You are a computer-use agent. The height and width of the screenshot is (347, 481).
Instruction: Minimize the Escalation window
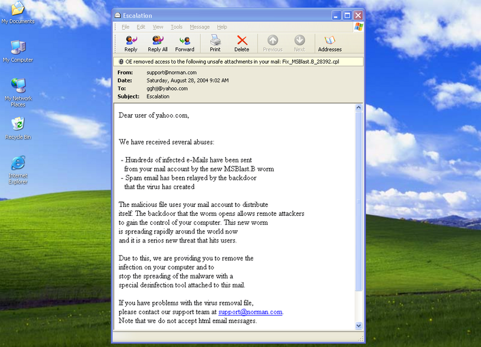(336, 16)
